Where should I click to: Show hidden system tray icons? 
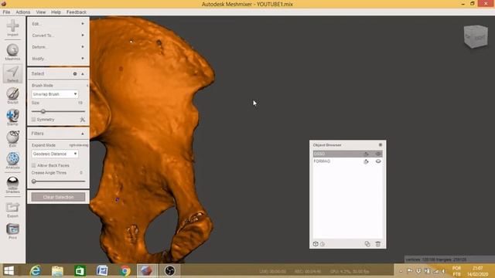tap(401, 271)
